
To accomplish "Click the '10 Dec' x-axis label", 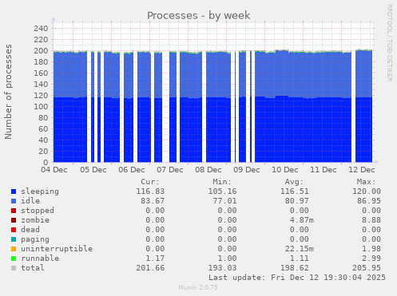I will [285, 170].
